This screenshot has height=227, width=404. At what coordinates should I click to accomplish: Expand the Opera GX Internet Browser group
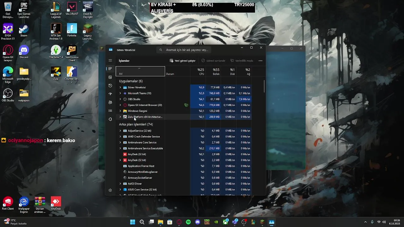120,105
